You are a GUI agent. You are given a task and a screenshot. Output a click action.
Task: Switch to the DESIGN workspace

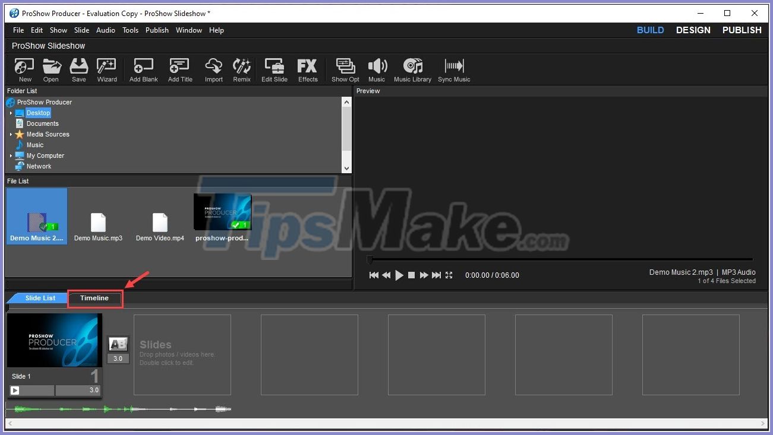tap(693, 30)
